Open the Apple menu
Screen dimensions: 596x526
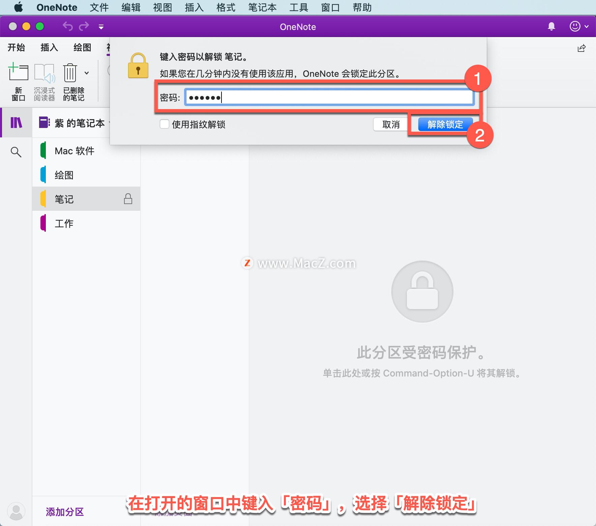(x=19, y=7)
